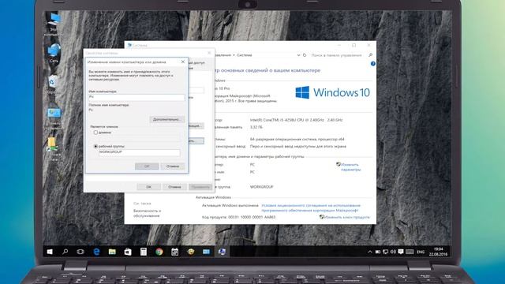The height and width of the screenshot is (284, 505).
Task: Expand the address bar history dropdown
Action: click(x=298, y=55)
